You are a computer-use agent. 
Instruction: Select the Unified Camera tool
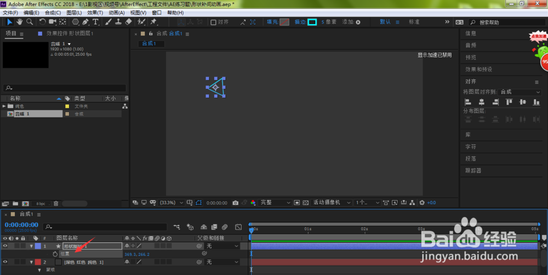tap(53, 22)
